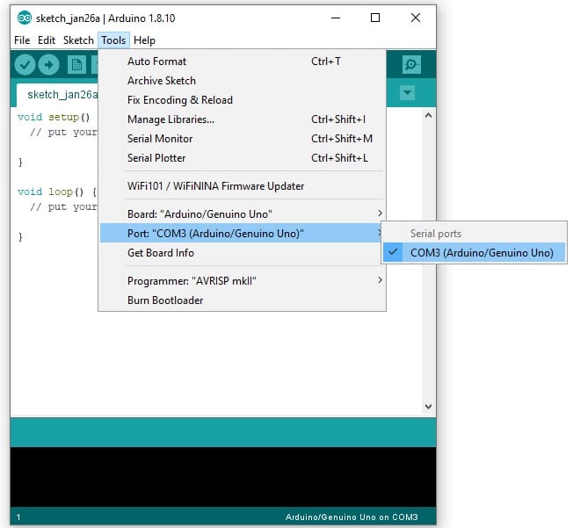Click "Arduino/Genuino Uno on COM3" status text
Viewport: 573px width, 528px height.
352,517
